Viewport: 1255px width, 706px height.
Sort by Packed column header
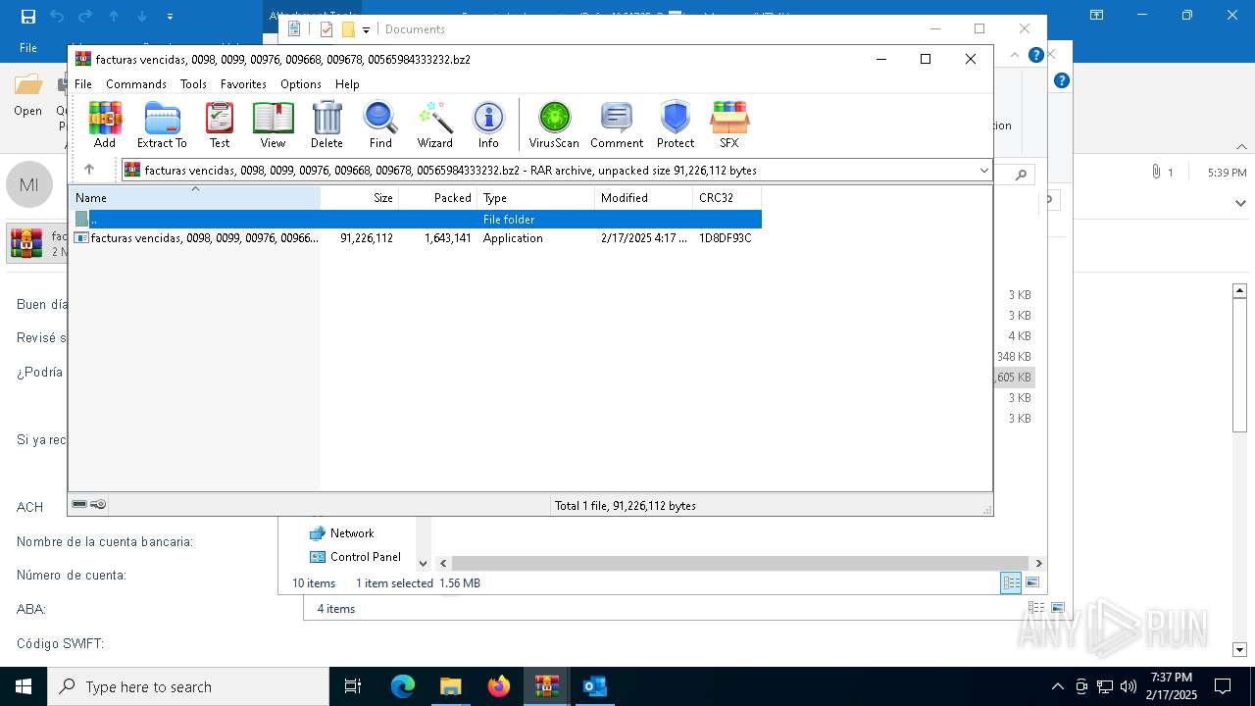(438, 198)
